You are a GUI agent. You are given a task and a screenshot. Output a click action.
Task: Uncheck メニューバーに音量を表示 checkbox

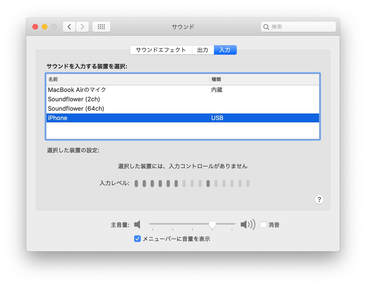coord(137,239)
